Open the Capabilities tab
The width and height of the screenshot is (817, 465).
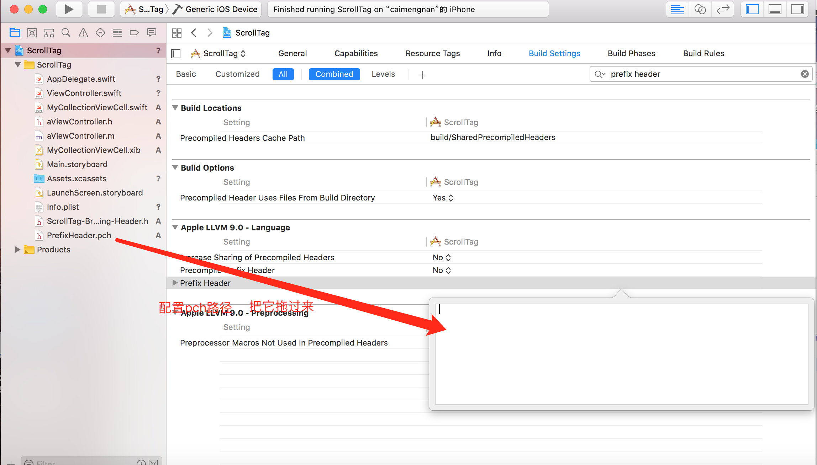[x=356, y=53]
